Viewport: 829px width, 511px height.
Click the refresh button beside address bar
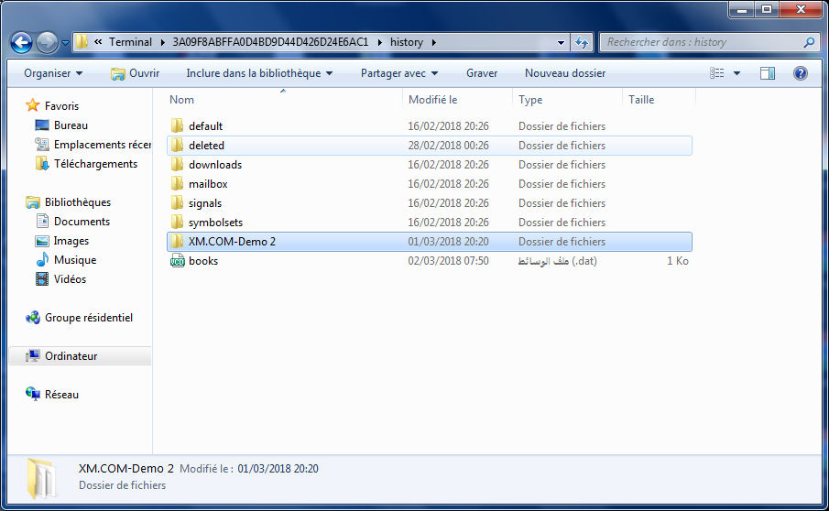tap(582, 42)
